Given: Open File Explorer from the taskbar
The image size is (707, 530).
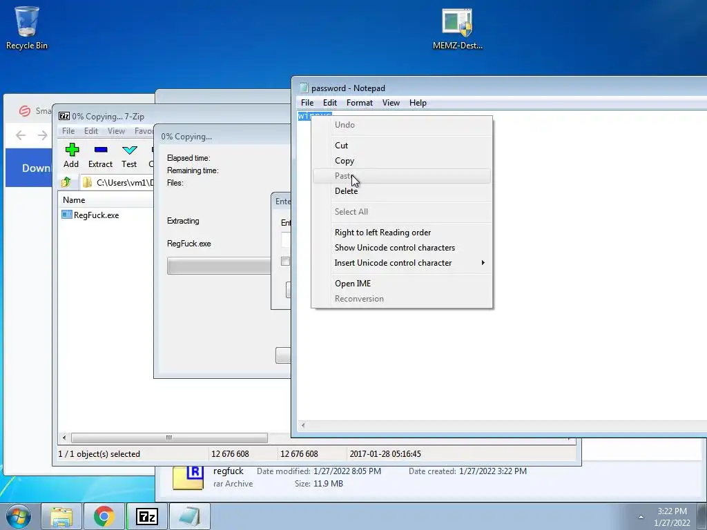Looking at the screenshot, I should tap(61, 516).
